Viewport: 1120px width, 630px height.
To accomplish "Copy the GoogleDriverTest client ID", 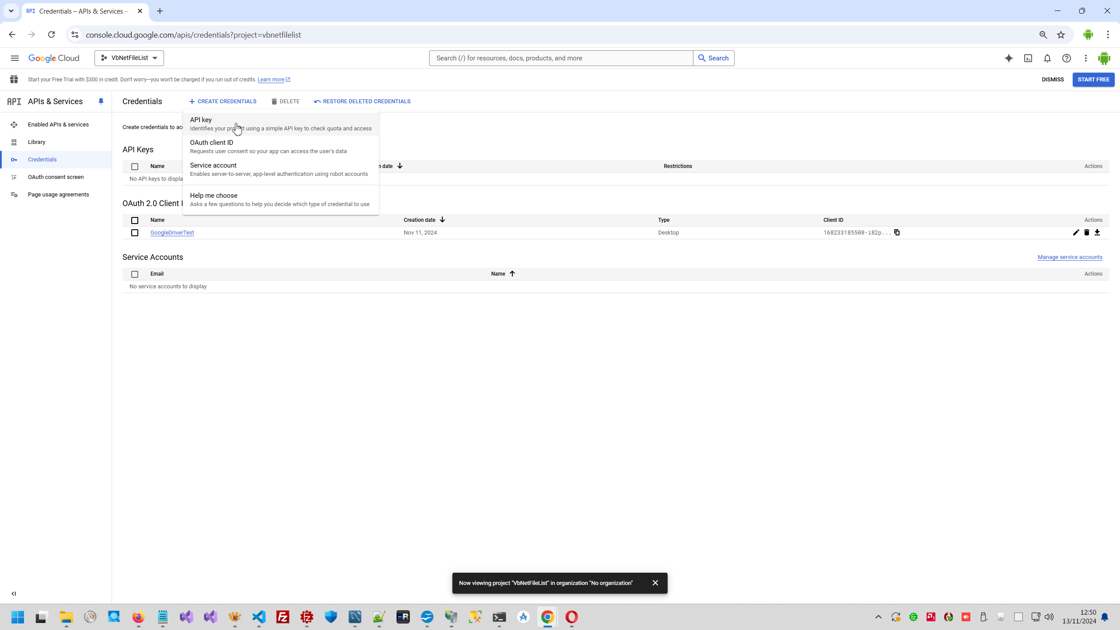I will click(x=897, y=232).
